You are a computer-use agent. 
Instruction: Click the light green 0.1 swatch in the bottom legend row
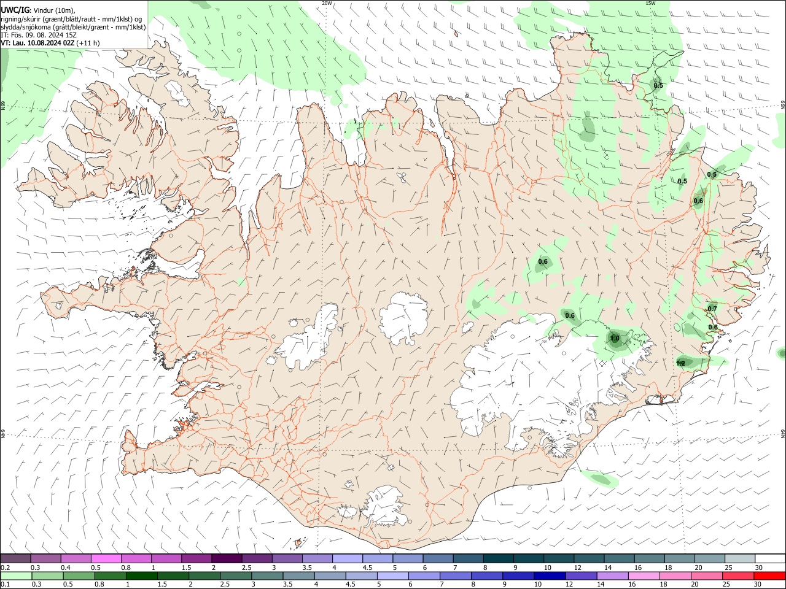[x=17, y=576]
